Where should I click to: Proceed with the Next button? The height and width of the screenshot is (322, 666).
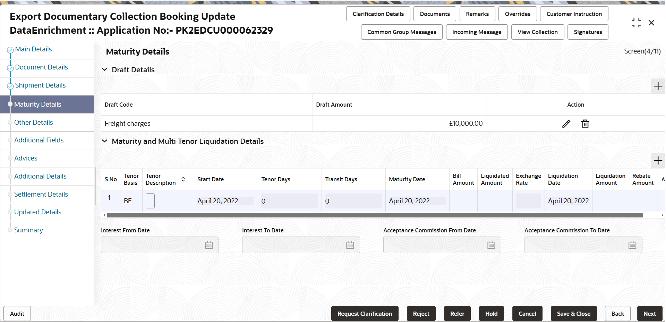(x=650, y=314)
